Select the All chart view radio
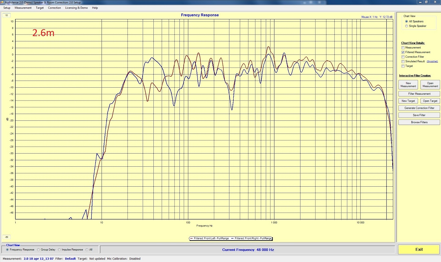Image resolution: width=441 pixels, height=262 pixels. pos(87,250)
